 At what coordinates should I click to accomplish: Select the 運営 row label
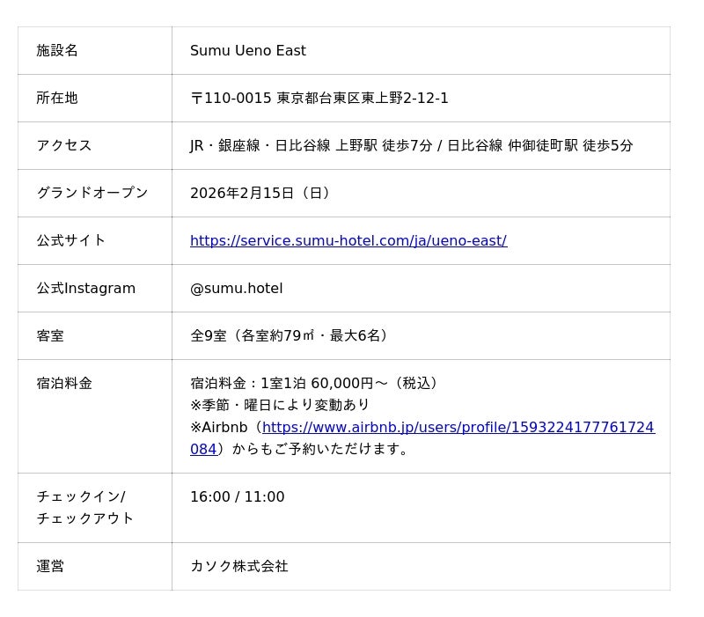click(50, 567)
